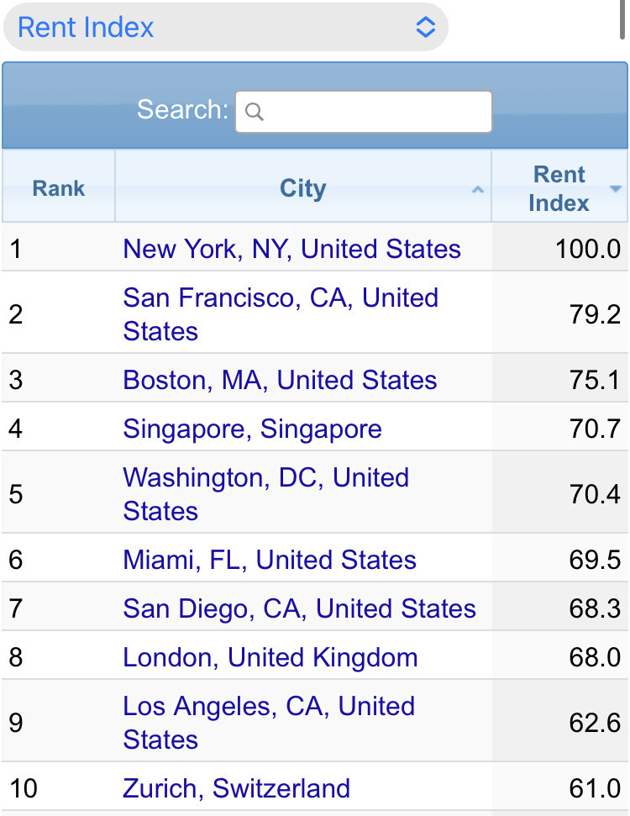630x816 pixels.
Task: Sort by Rent Index column header
Action: (559, 188)
